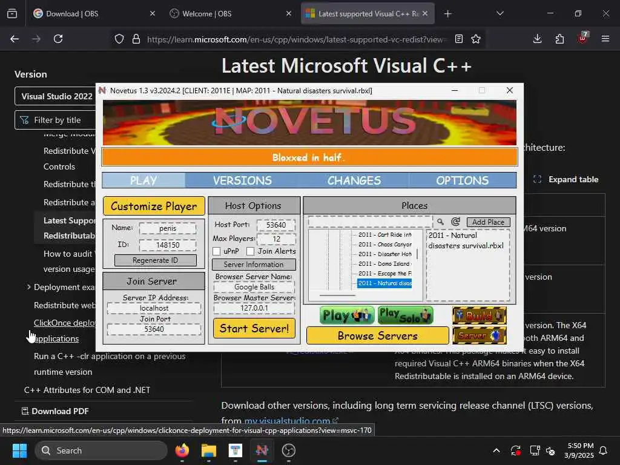Switch to Welcome | OBS browser tab
The image size is (620, 465).
tap(229, 14)
